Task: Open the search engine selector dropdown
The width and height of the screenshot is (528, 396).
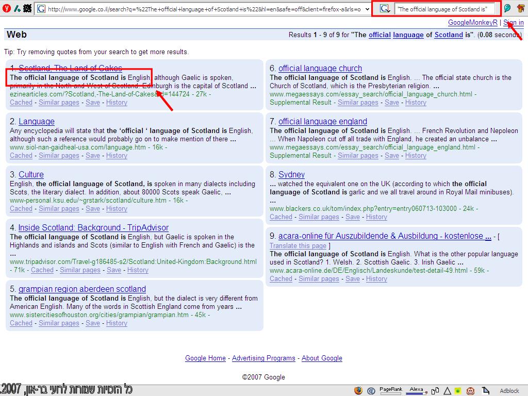Action: pyautogui.click(x=385, y=9)
